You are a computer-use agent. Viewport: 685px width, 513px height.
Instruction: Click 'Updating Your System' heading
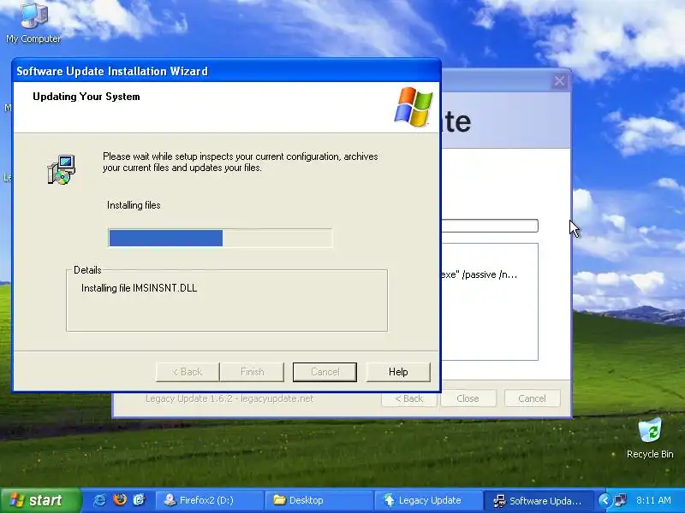coord(86,97)
